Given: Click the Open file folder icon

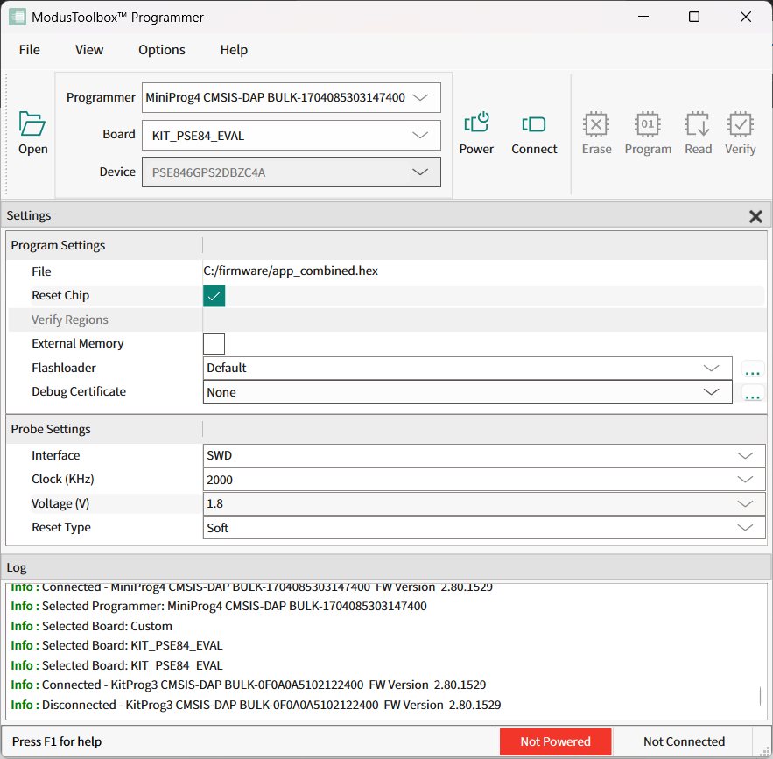Looking at the screenshot, I should 32,124.
